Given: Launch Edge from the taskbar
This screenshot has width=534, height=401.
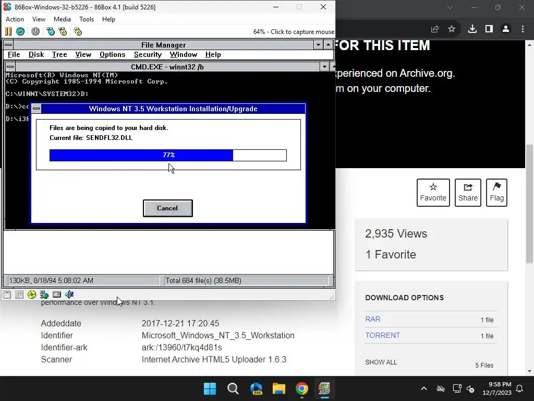Looking at the screenshot, I should (x=256, y=388).
